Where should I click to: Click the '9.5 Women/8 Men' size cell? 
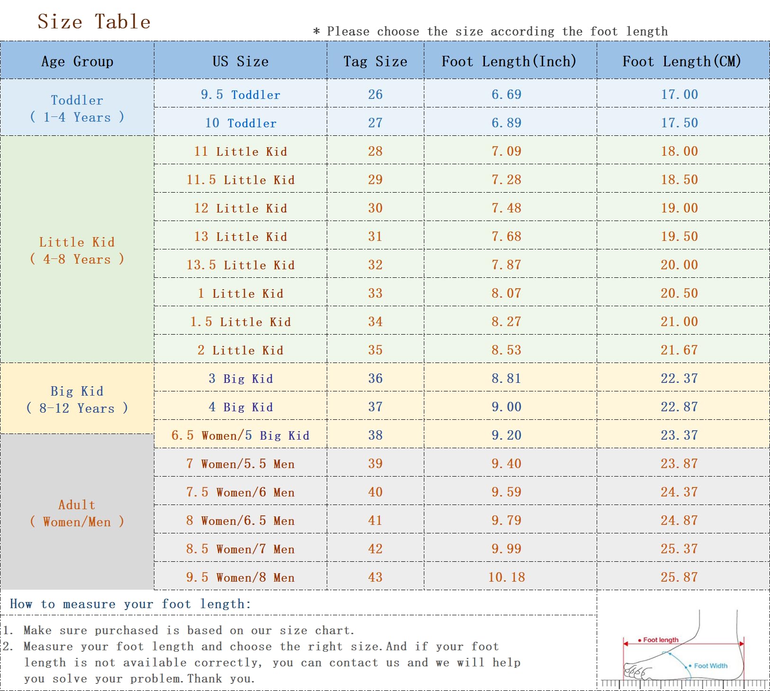(x=240, y=577)
